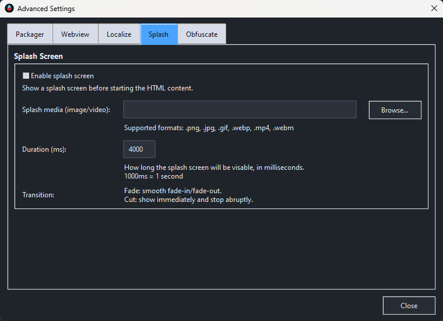This screenshot has height=321, width=443.
Task: Click the "Splash media (image/video):" label
Action: (66, 110)
